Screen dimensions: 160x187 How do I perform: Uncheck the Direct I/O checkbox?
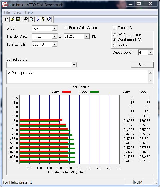pyautogui.click(x=114, y=28)
